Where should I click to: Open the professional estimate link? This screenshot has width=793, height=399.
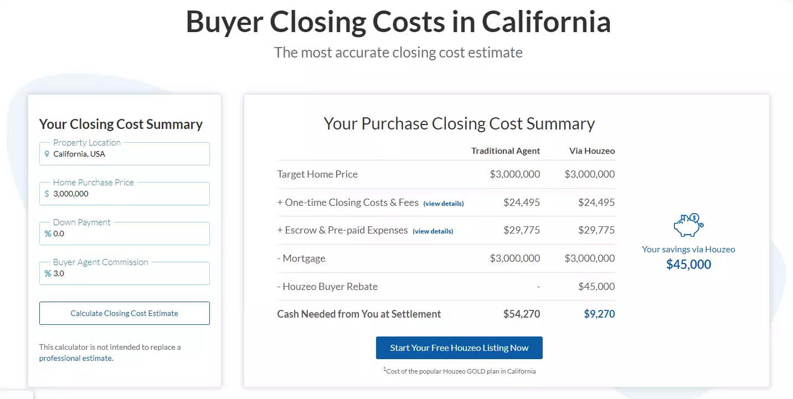(75, 358)
